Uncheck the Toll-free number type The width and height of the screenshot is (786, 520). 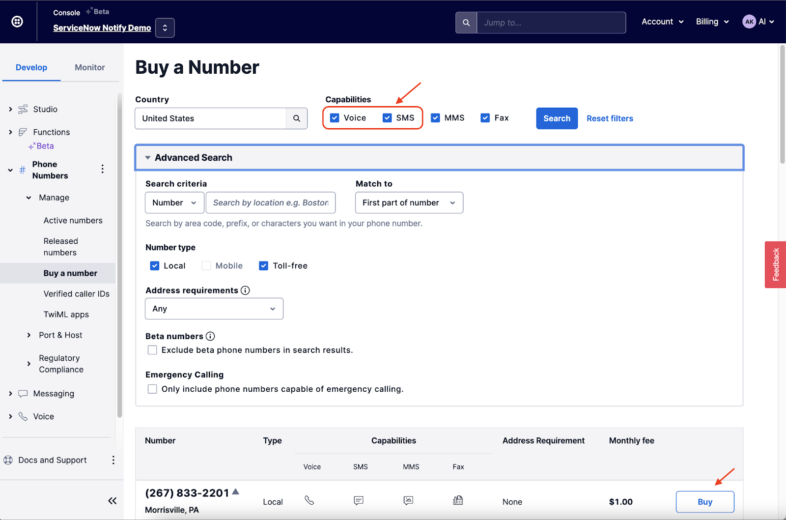point(264,266)
